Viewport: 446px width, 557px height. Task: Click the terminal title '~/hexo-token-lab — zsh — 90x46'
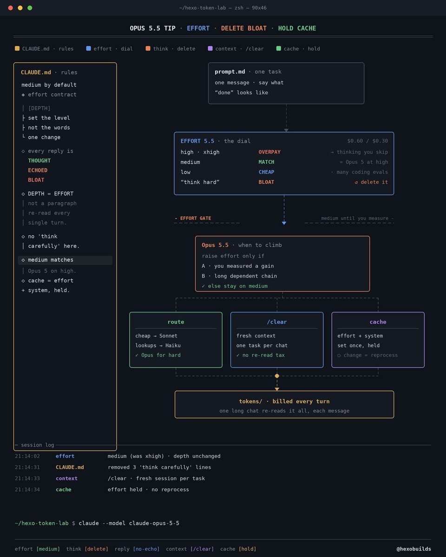click(x=223, y=8)
